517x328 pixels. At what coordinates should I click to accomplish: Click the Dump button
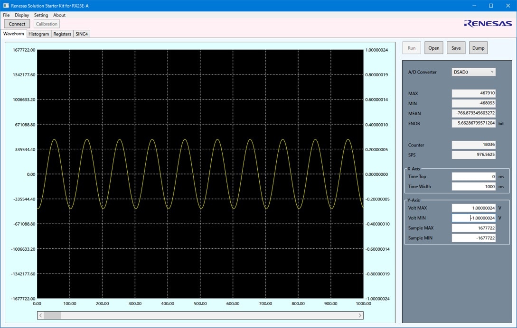(x=478, y=48)
